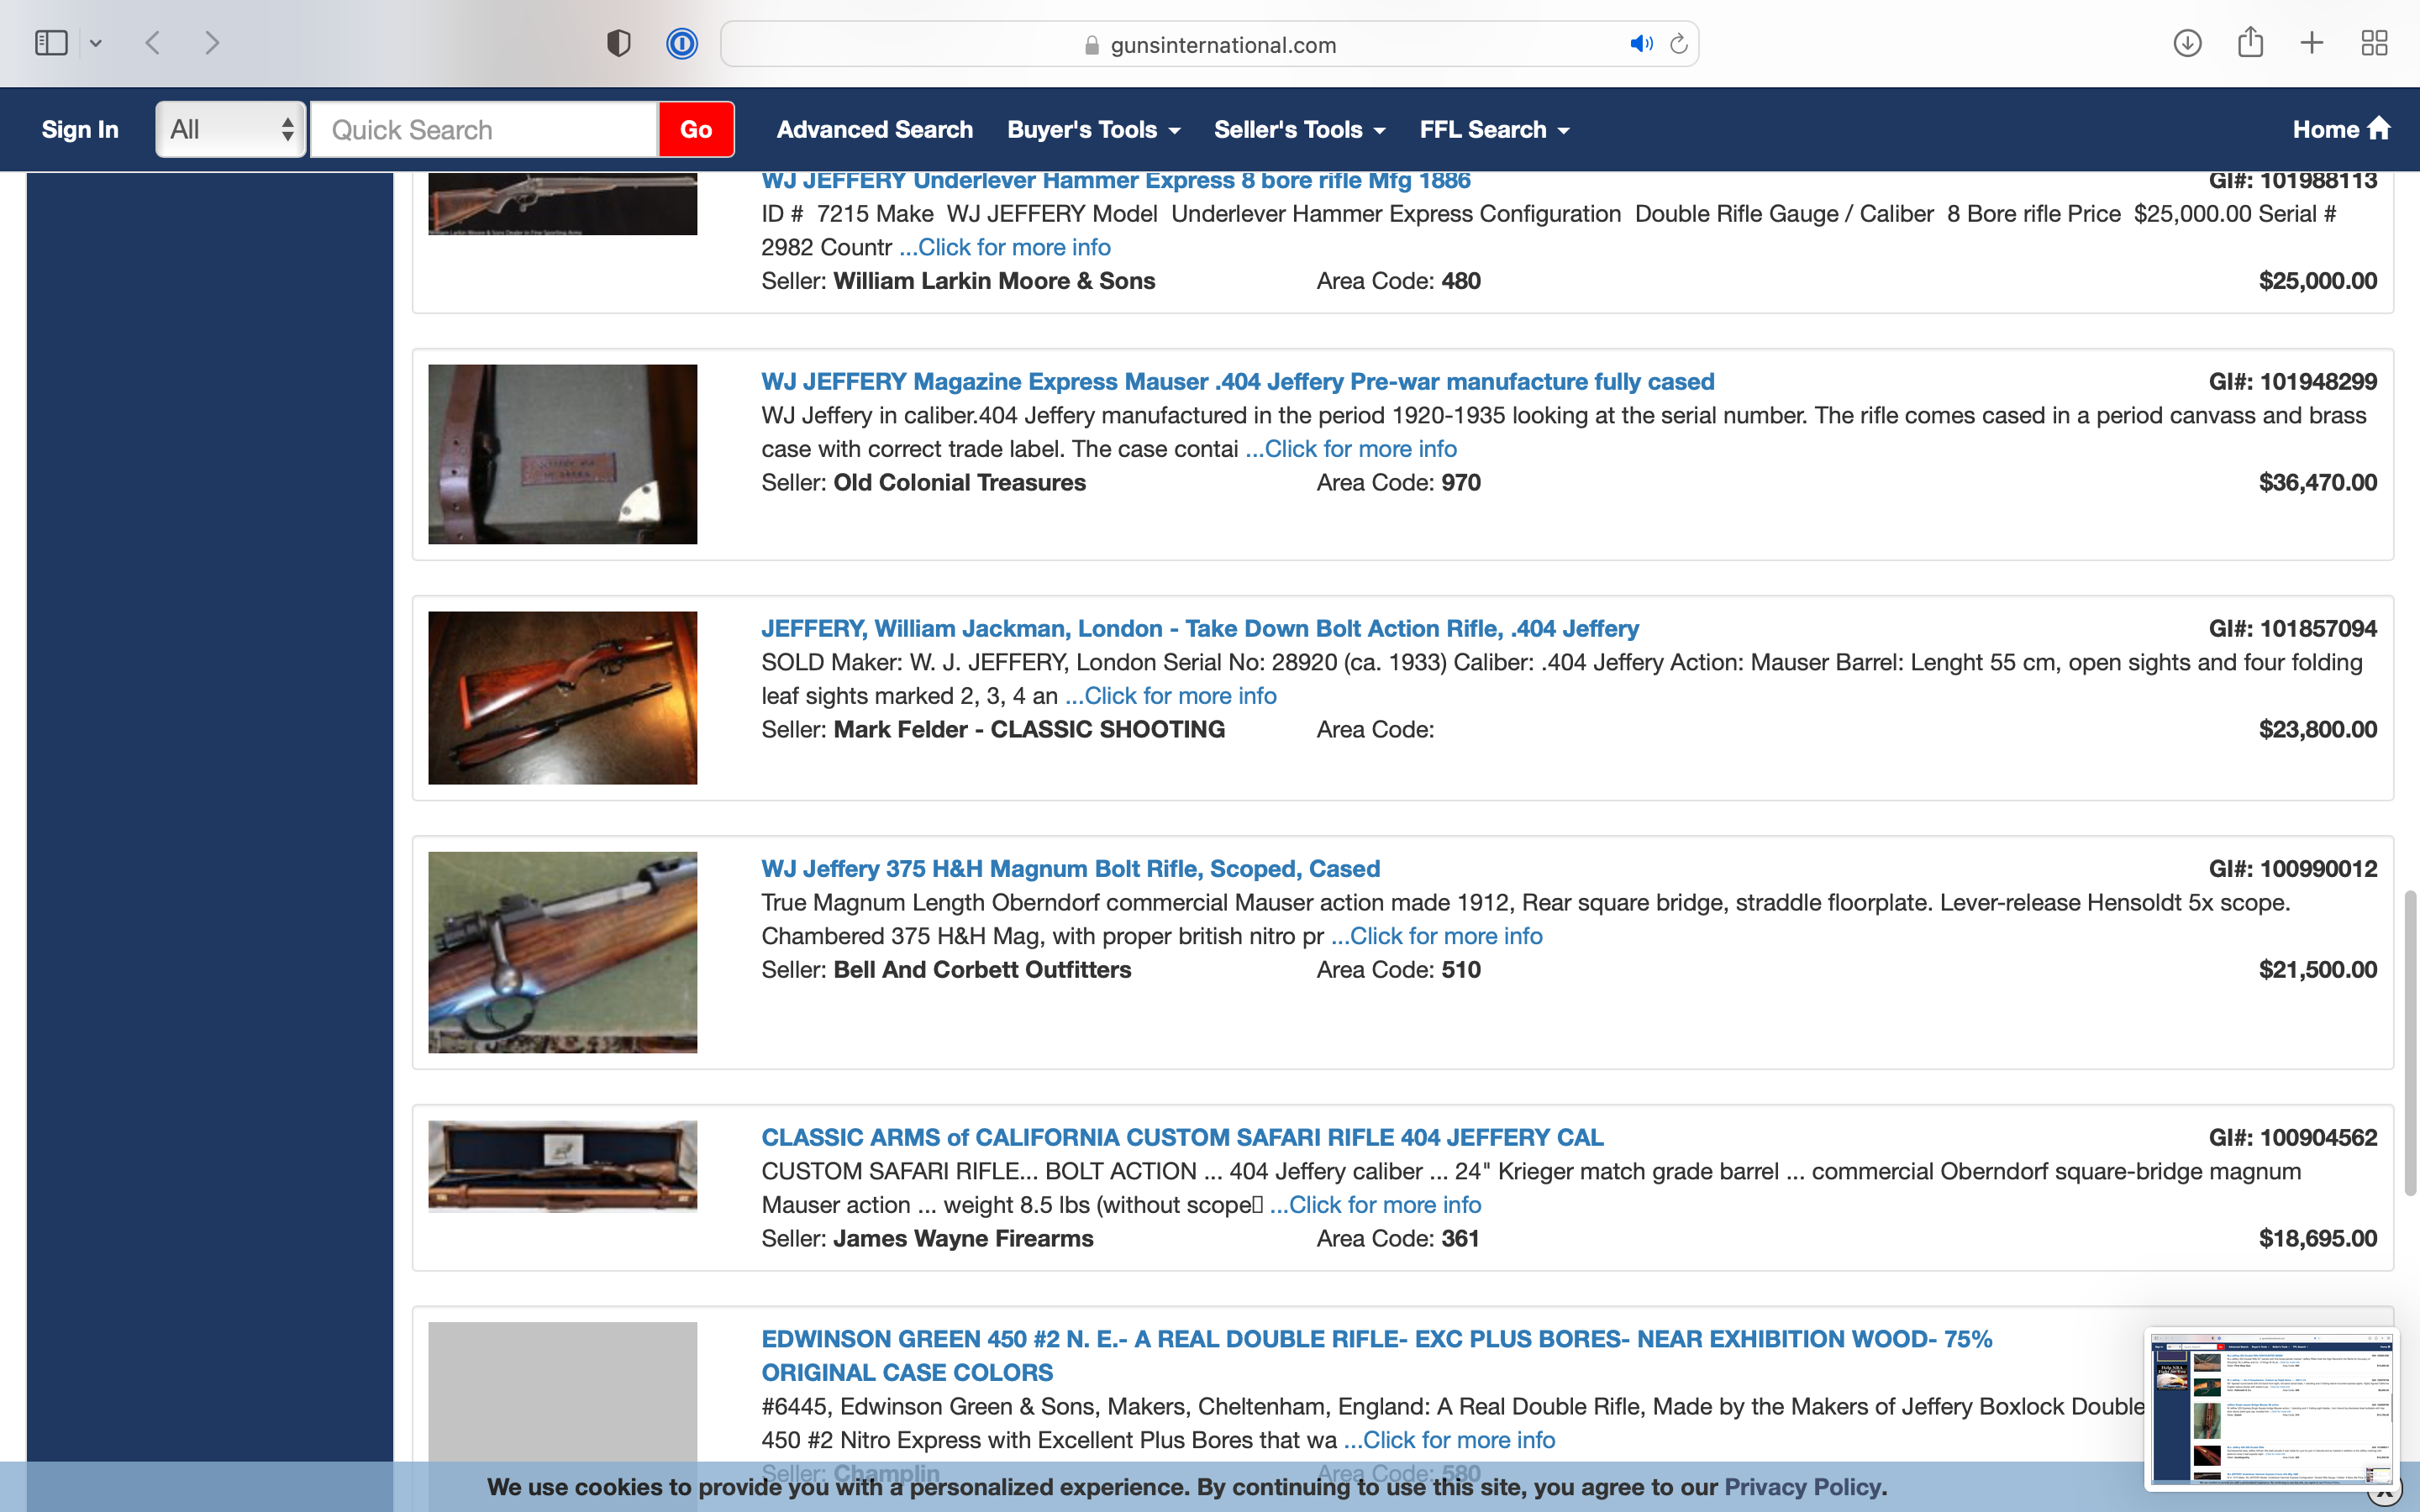The height and width of the screenshot is (1512, 2420).
Task: Click the Safari sidebar toggle icon
Action: (x=51, y=43)
